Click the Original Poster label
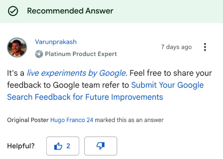The width and height of the screenshot is (223, 159). [28, 120]
